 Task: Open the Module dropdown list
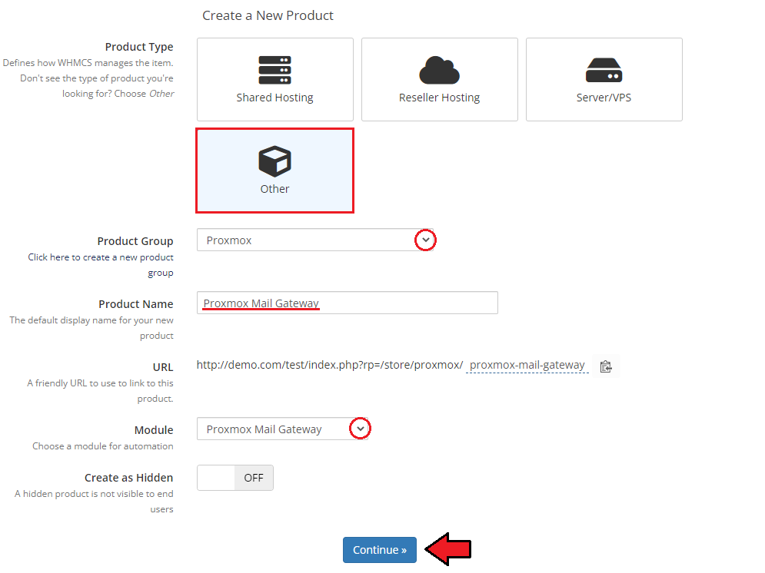(282, 429)
